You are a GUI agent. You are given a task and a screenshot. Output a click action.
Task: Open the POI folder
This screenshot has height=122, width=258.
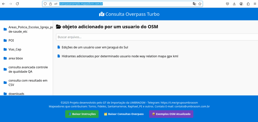click(11, 41)
